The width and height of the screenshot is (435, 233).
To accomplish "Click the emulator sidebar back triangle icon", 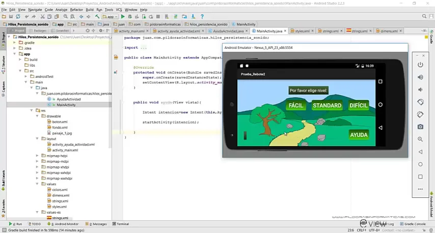I will click(x=420, y=152).
